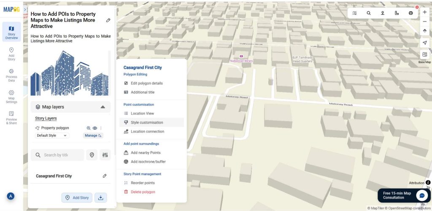Click the locate-me navigation arrow icon
Screen dimensions: 432x211
tap(424, 43)
